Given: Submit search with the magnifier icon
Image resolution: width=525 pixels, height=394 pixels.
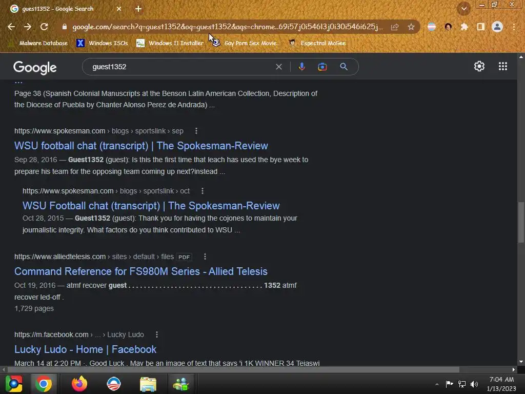Looking at the screenshot, I should (x=344, y=67).
